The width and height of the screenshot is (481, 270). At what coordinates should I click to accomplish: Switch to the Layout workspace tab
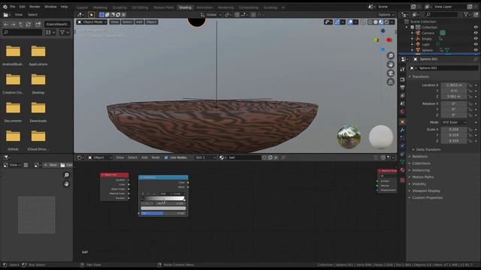pyautogui.click(x=82, y=7)
